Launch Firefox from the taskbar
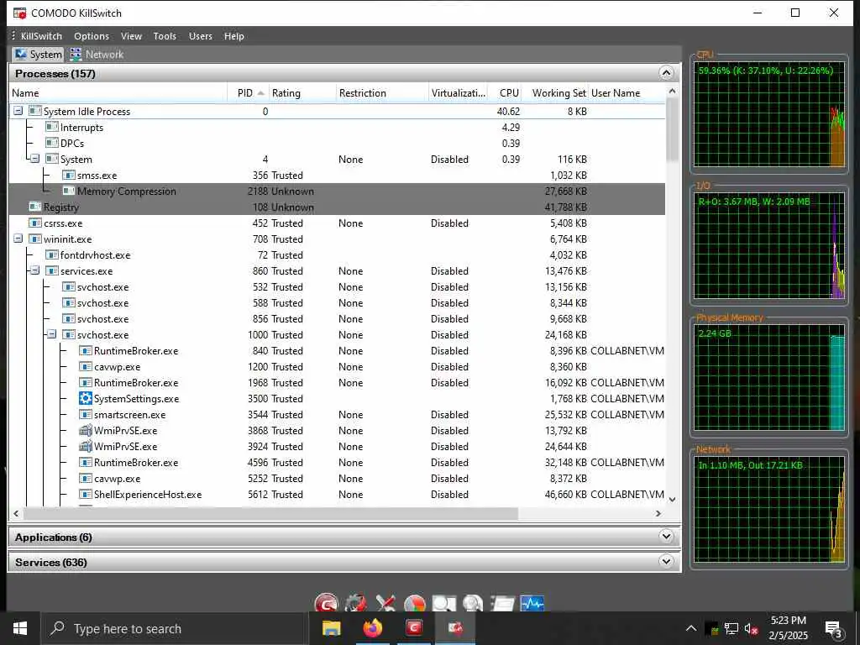The height and width of the screenshot is (645, 860). (x=372, y=628)
